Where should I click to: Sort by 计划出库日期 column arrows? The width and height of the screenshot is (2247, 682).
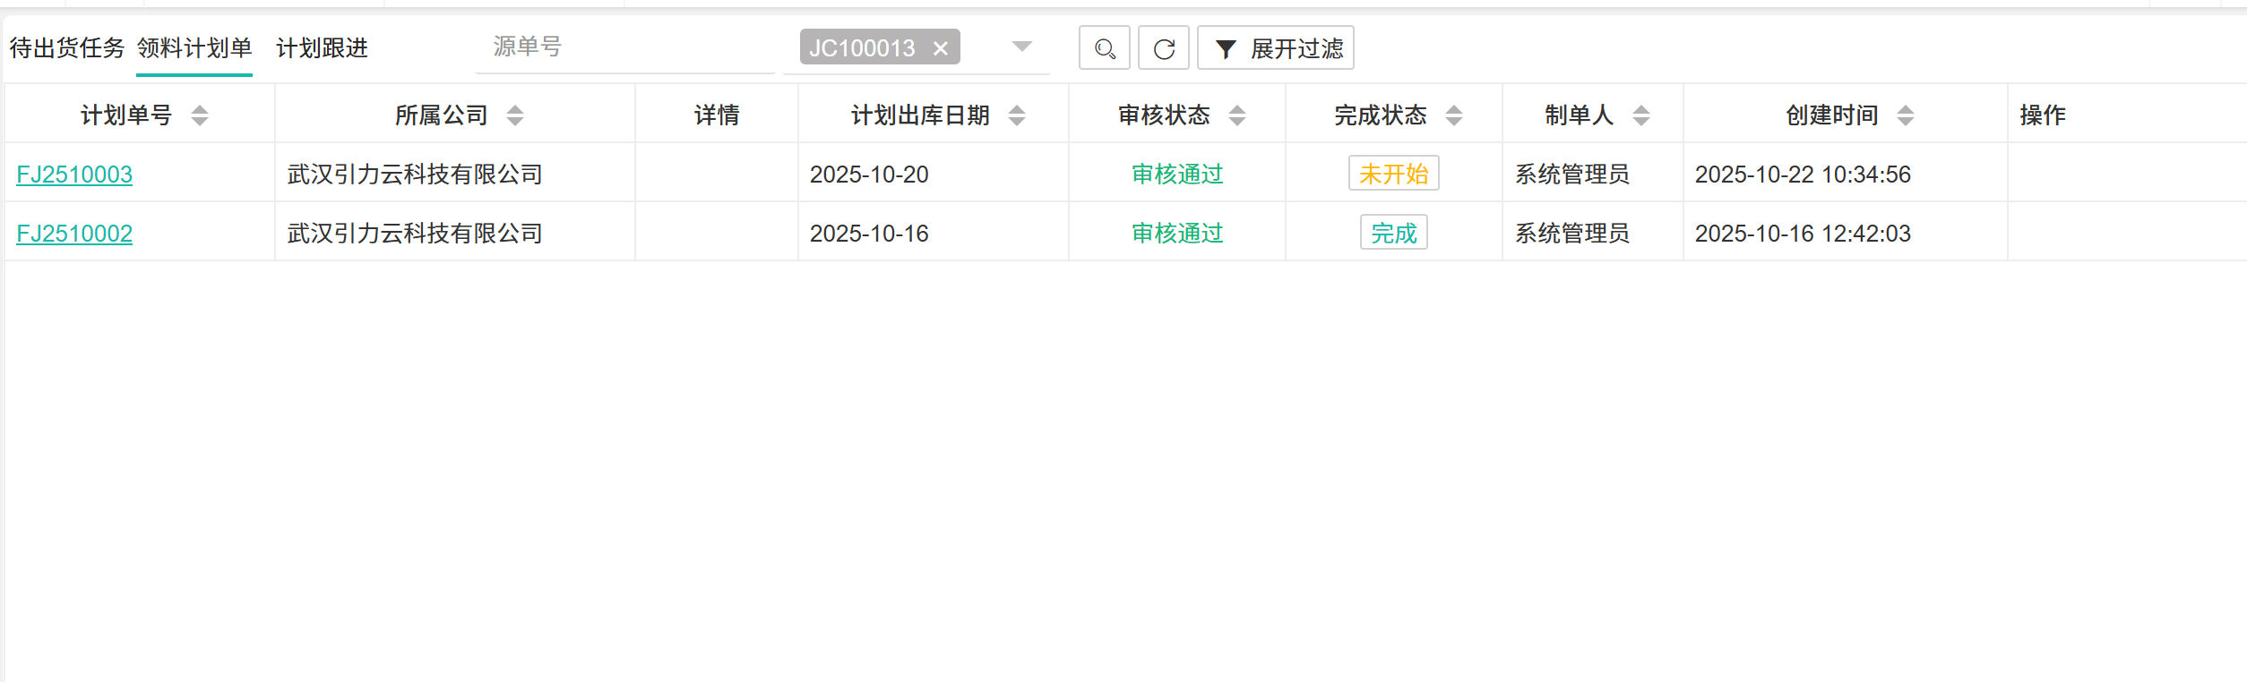pos(1017,115)
